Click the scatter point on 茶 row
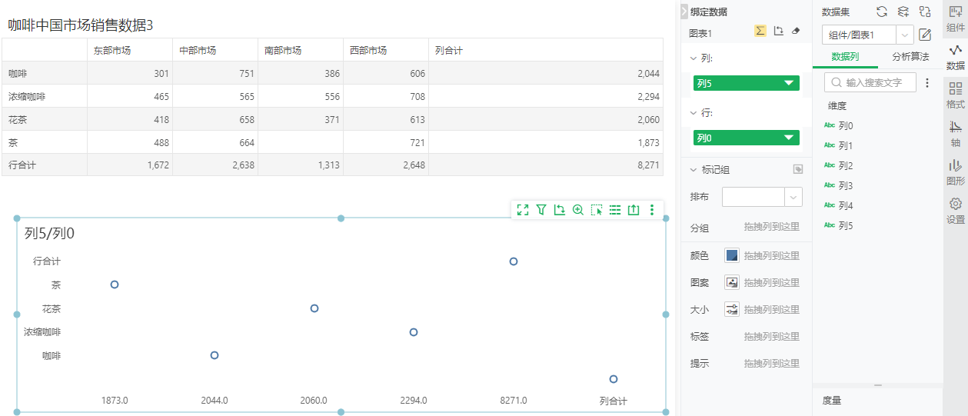968x416 pixels. pos(115,285)
